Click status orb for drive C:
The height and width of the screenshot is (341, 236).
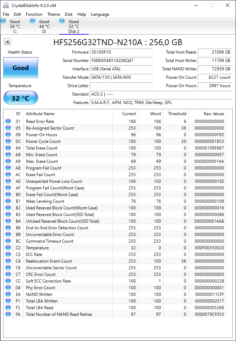pyautogui.click(x=3, y=21)
